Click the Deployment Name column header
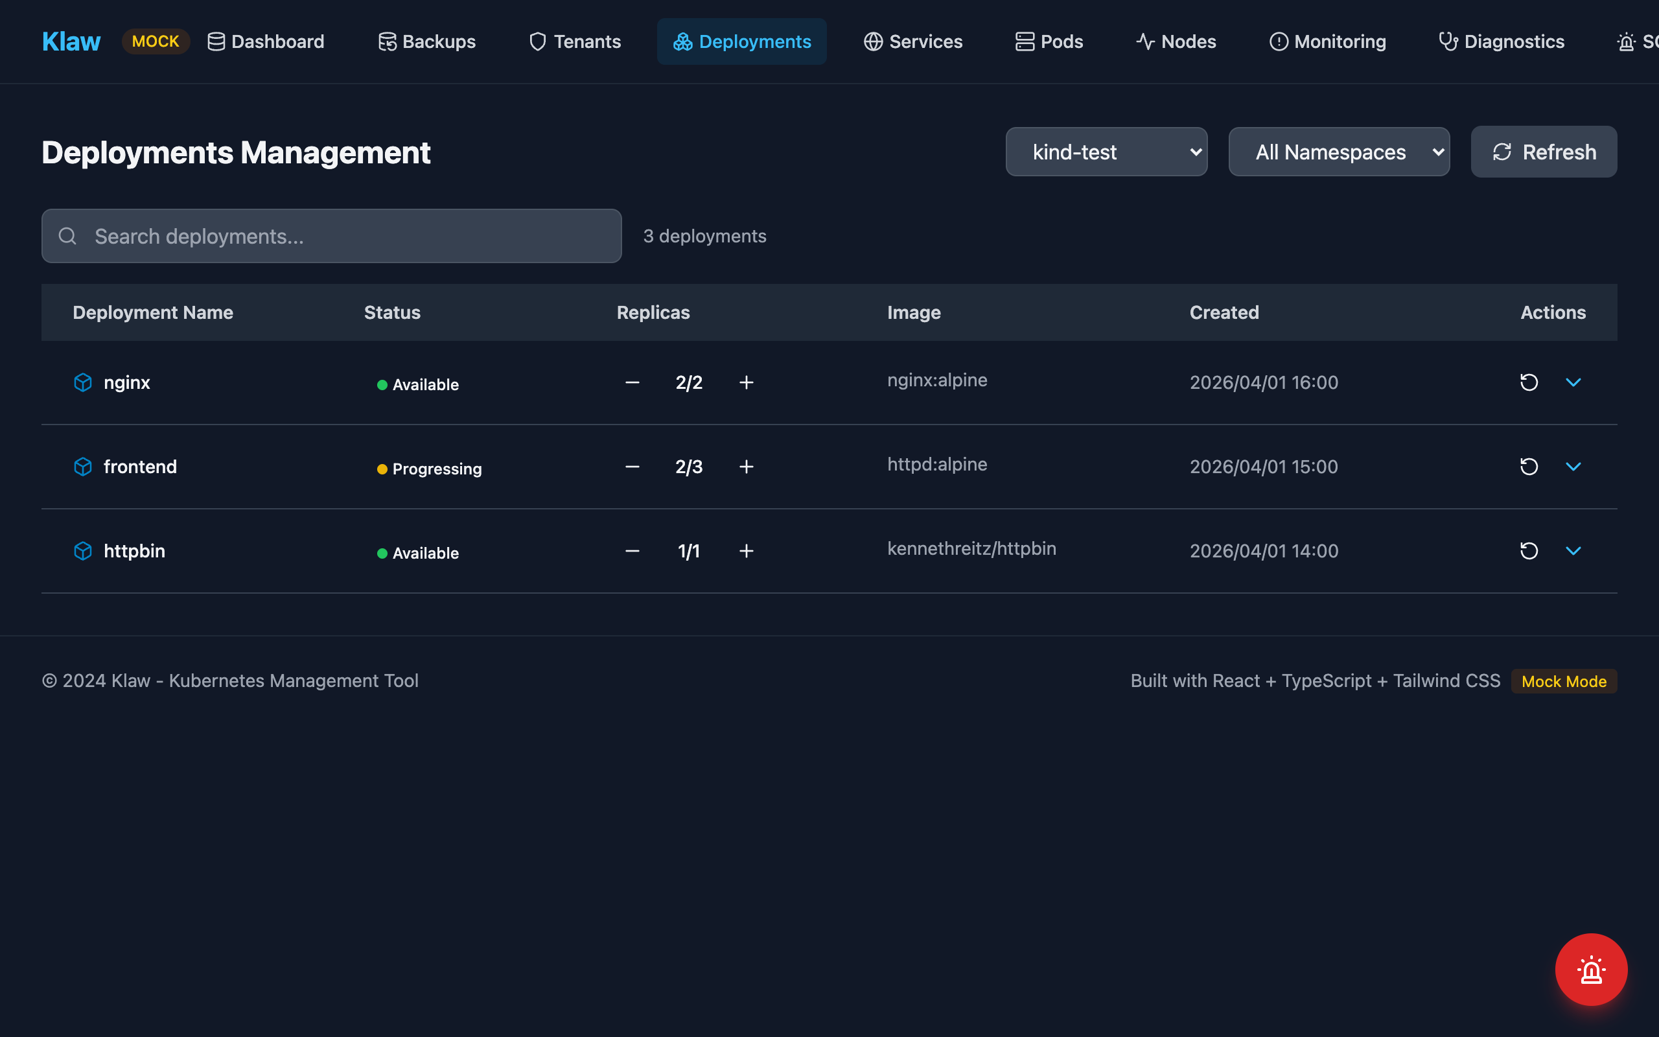Image resolution: width=1659 pixels, height=1037 pixels. point(153,313)
